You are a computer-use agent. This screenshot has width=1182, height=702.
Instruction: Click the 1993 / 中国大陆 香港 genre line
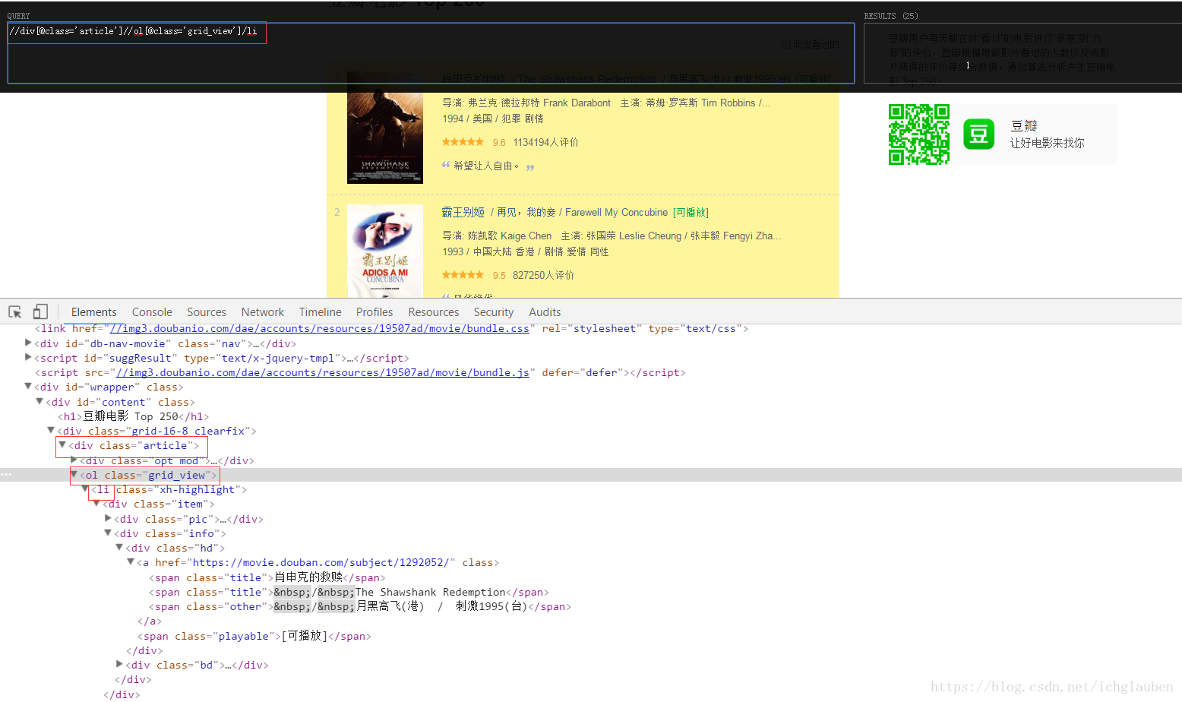pos(526,252)
